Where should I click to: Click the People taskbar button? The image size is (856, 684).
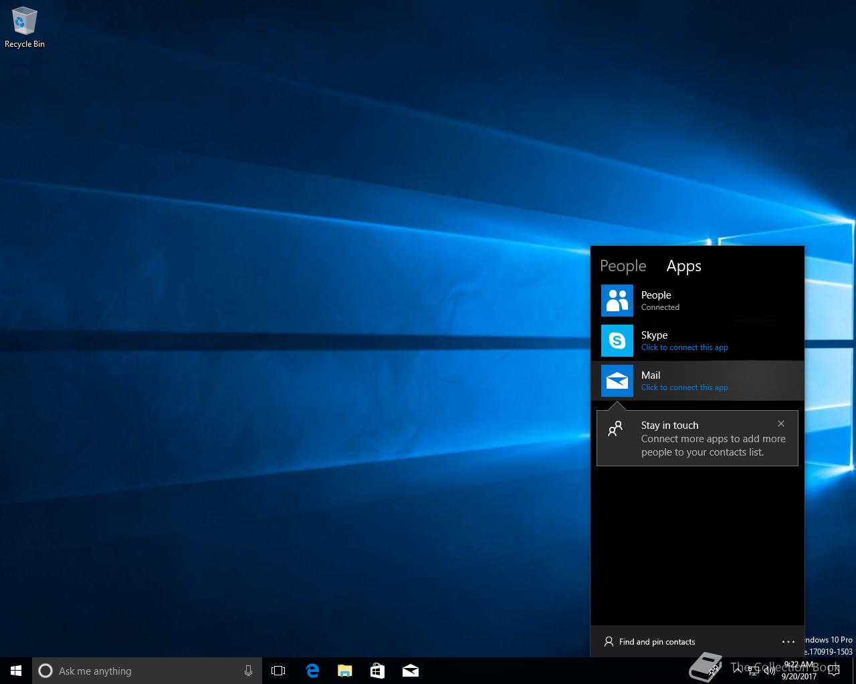[715, 671]
